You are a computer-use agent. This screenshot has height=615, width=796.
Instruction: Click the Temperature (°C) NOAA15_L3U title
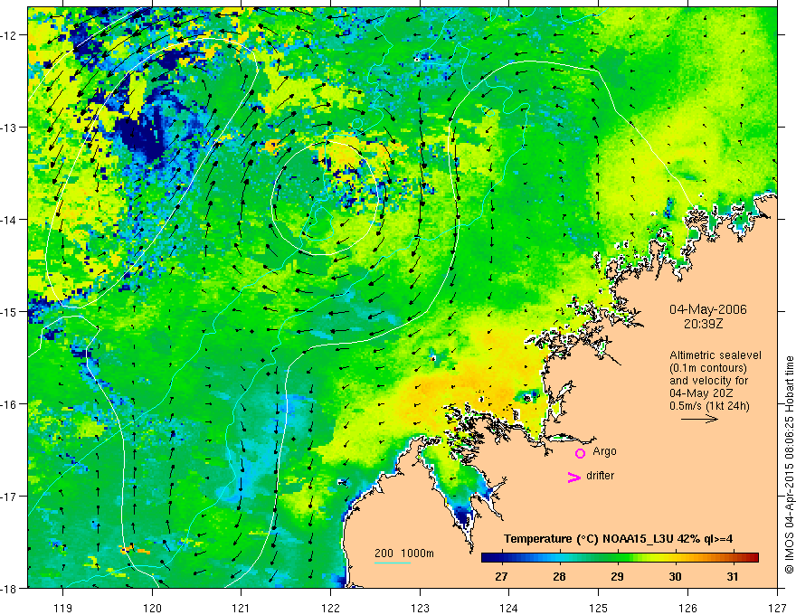point(618,539)
